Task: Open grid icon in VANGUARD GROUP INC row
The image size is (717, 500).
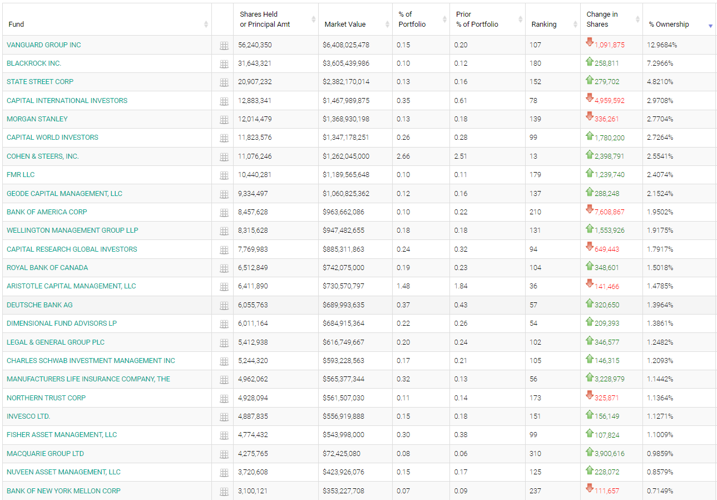Action: coord(224,46)
